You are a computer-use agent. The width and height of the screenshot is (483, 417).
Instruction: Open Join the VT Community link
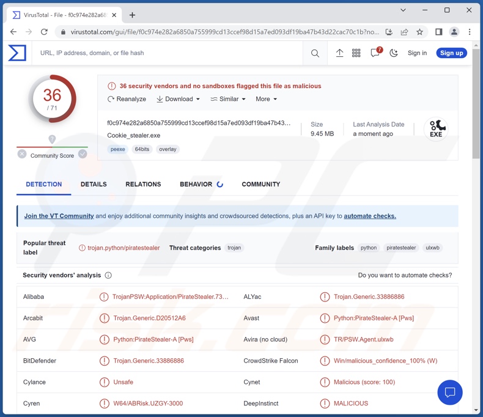pos(59,216)
